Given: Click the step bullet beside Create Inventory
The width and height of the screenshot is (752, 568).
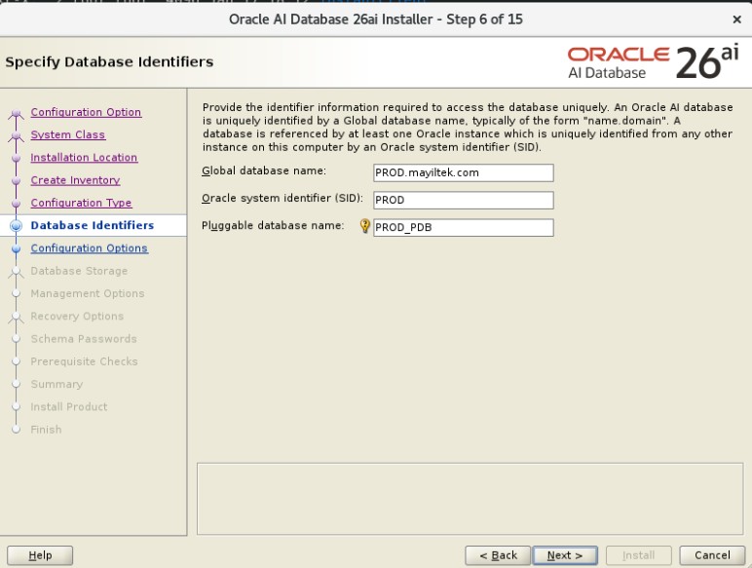Looking at the screenshot, I should [x=16, y=180].
